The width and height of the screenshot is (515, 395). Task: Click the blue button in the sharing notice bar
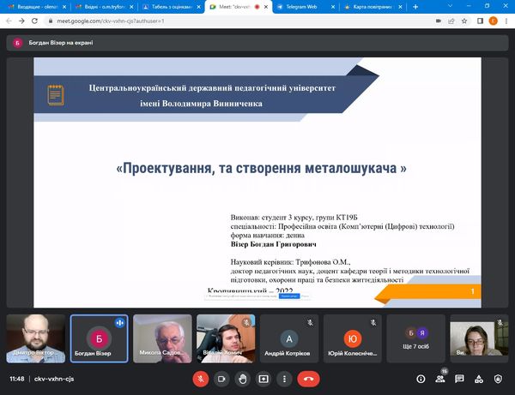[289, 296]
